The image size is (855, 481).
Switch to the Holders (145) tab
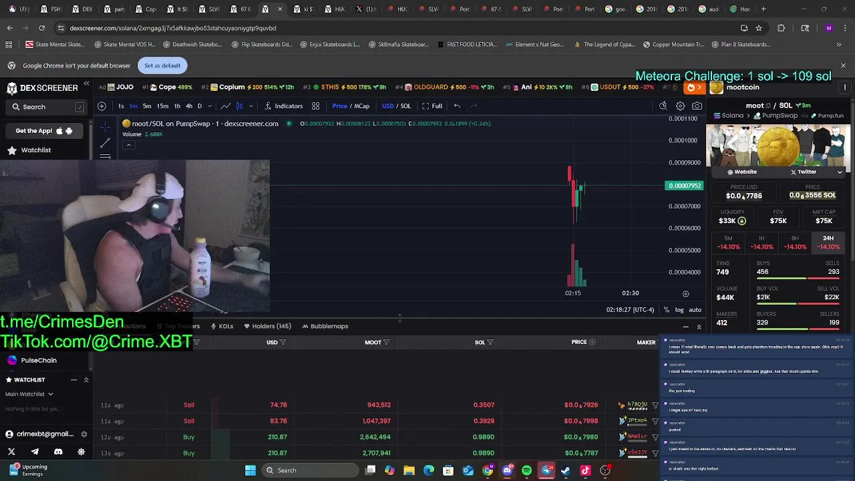point(267,326)
